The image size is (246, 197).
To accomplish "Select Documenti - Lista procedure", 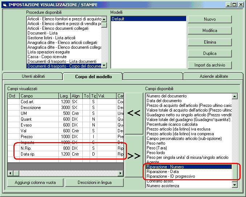I will click(64, 33).
